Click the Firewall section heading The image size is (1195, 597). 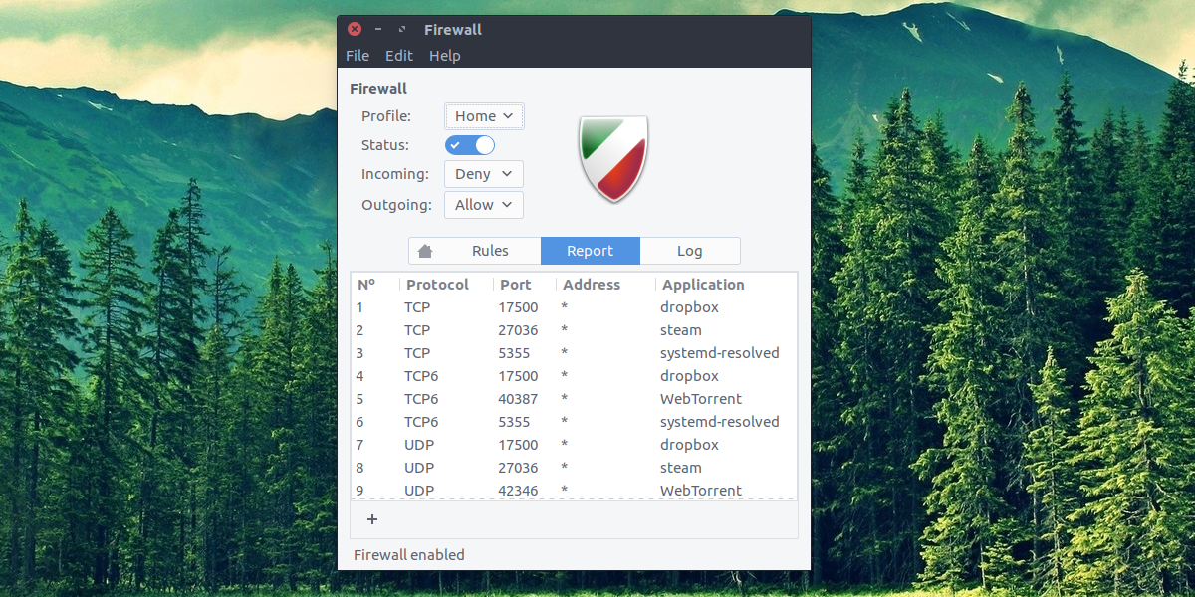point(378,89)
